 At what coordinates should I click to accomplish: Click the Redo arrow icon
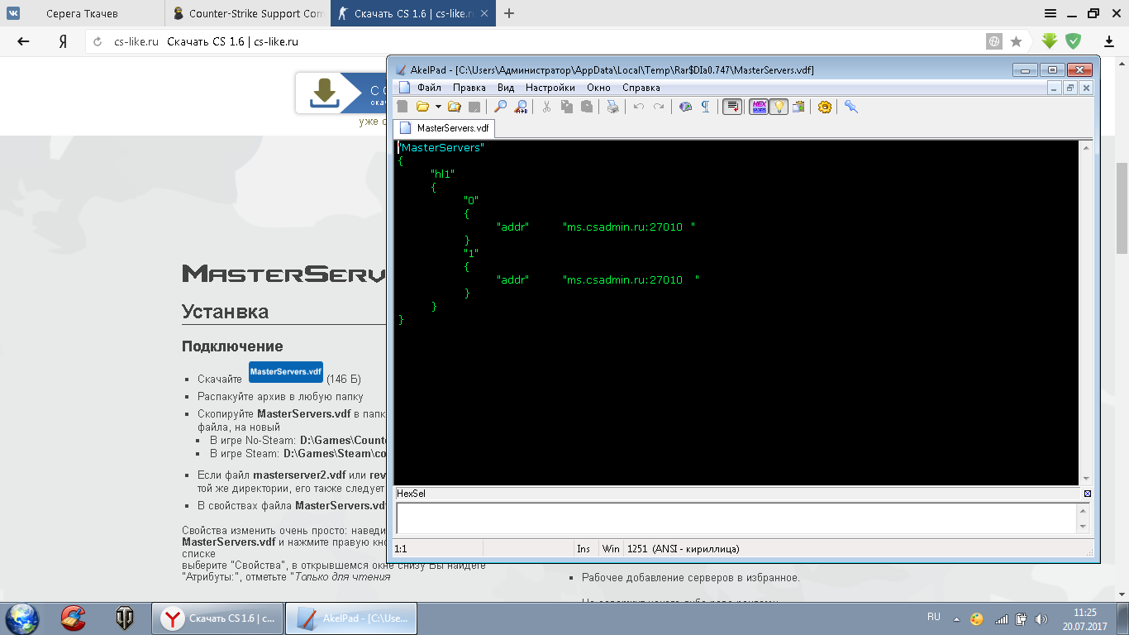[x=659, y=107]
